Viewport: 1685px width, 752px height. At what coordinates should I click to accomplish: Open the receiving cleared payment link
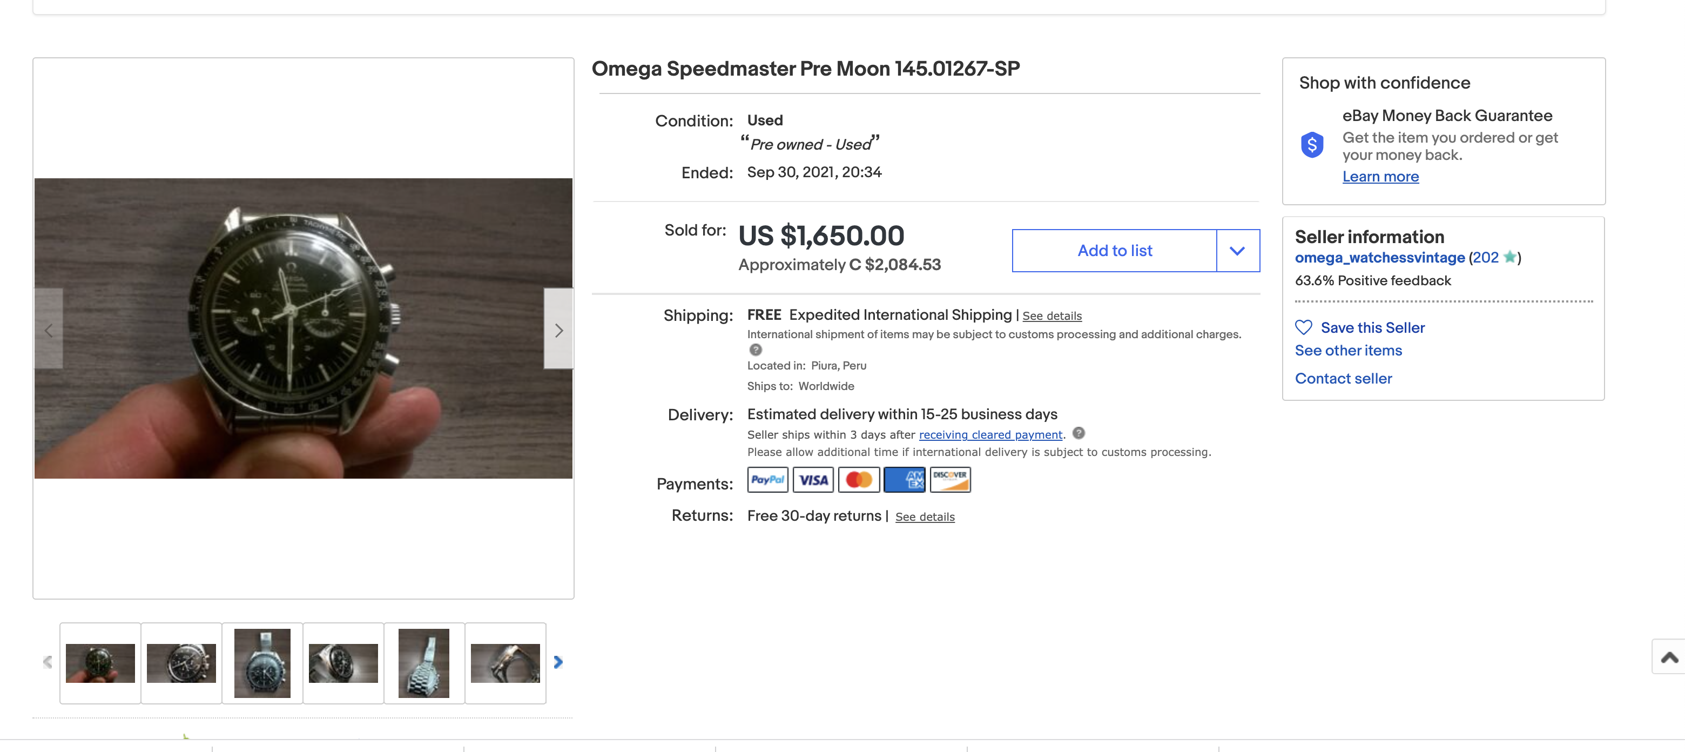coord(990,434)
